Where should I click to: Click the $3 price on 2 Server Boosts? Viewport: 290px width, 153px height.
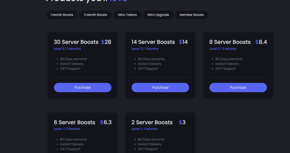[182, 122]
